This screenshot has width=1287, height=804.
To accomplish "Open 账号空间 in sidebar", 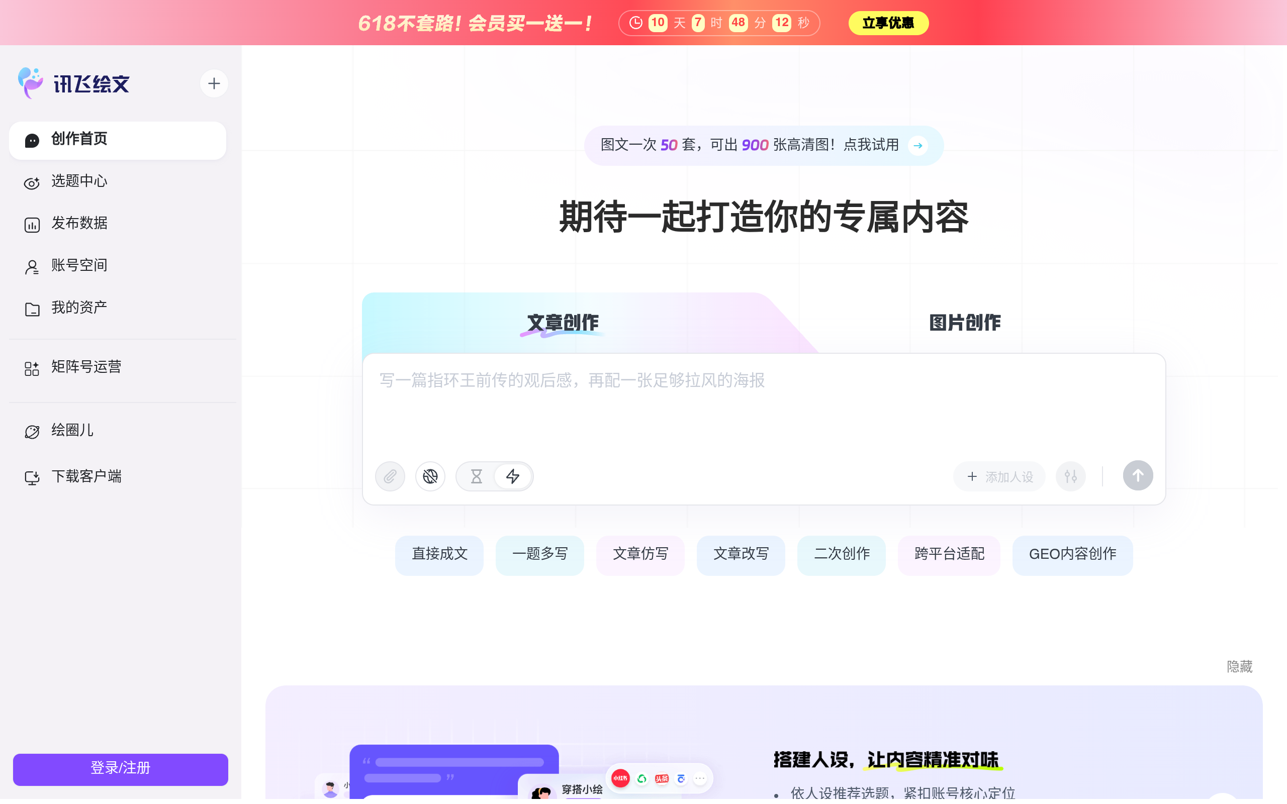I will [x=118, y=266].
